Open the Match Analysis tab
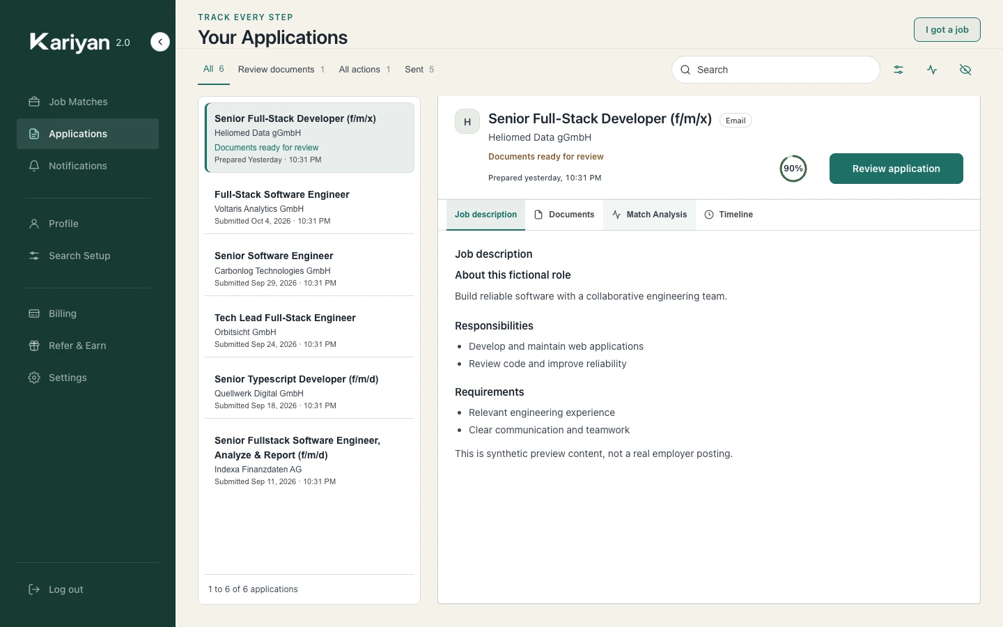Screen dimensions: 1003x627 (649, 215)
